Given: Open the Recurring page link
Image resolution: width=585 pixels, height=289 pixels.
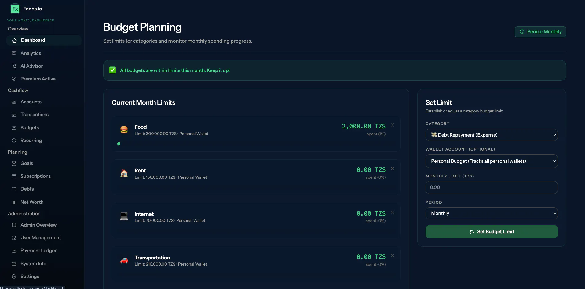Looking at the screenshot, I should click(x=44, y=141).
